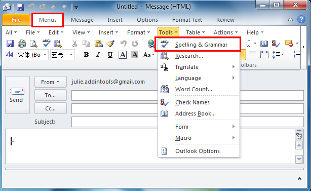This screenshot has height=191, width=311.
Task: Choose Address Book... menu entry
Action: 199,113
